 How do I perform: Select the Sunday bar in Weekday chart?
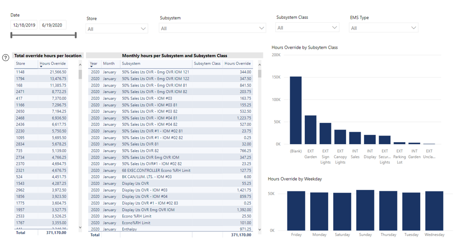(x=365, y=211)
